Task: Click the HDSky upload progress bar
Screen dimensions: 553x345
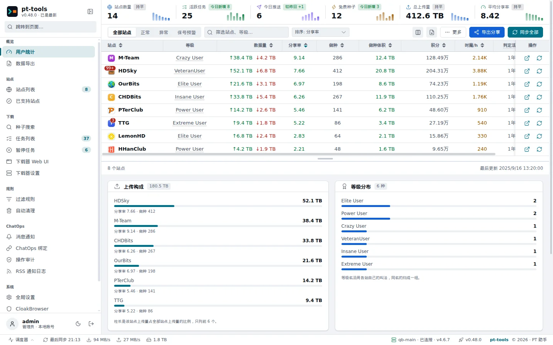Action: [x=218, y=206]
